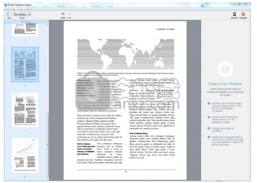Select page 7 thumbnail
Viewport: 257px width, 183px height.
(x=25, y=110)
